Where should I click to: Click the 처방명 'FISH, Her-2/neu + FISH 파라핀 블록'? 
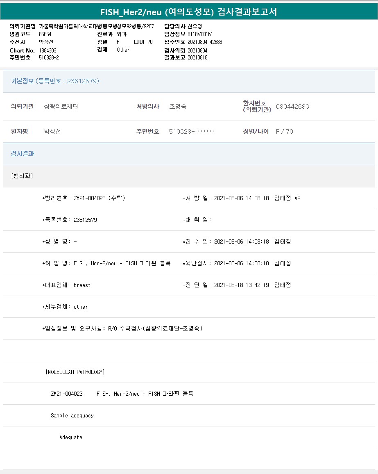tap(122, 263)
